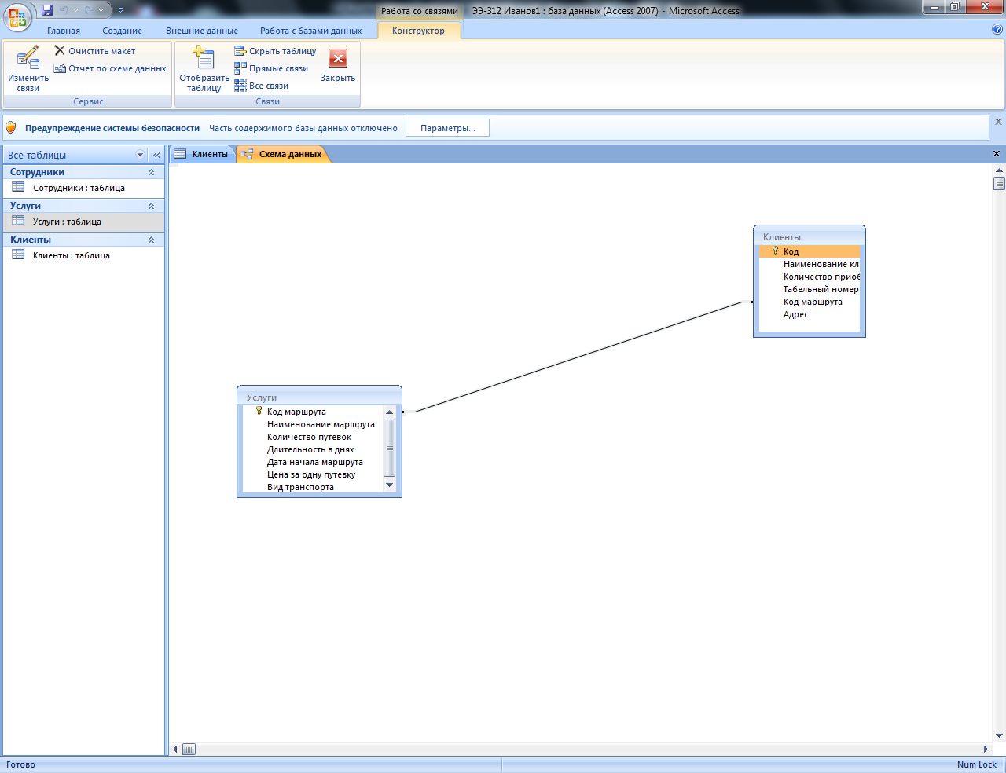Click the horizontal scrollbar thumb
Image resolution: width=1006 pixels, height=773 pixels.
[189, 749]
